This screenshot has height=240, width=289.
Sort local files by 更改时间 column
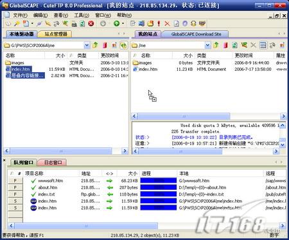tap(114, 55)
